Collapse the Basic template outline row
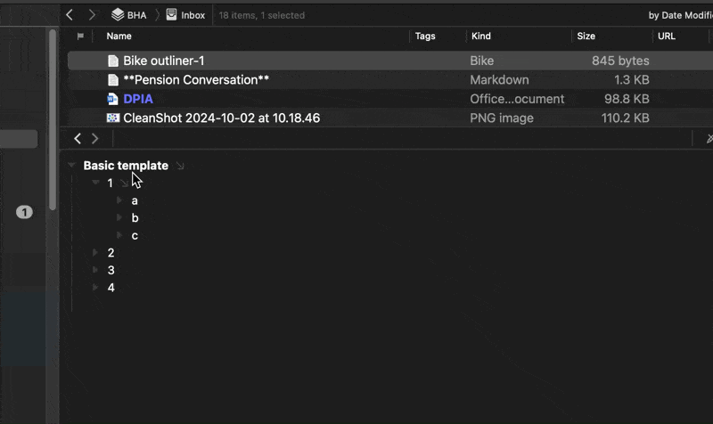 click(71, 165)
